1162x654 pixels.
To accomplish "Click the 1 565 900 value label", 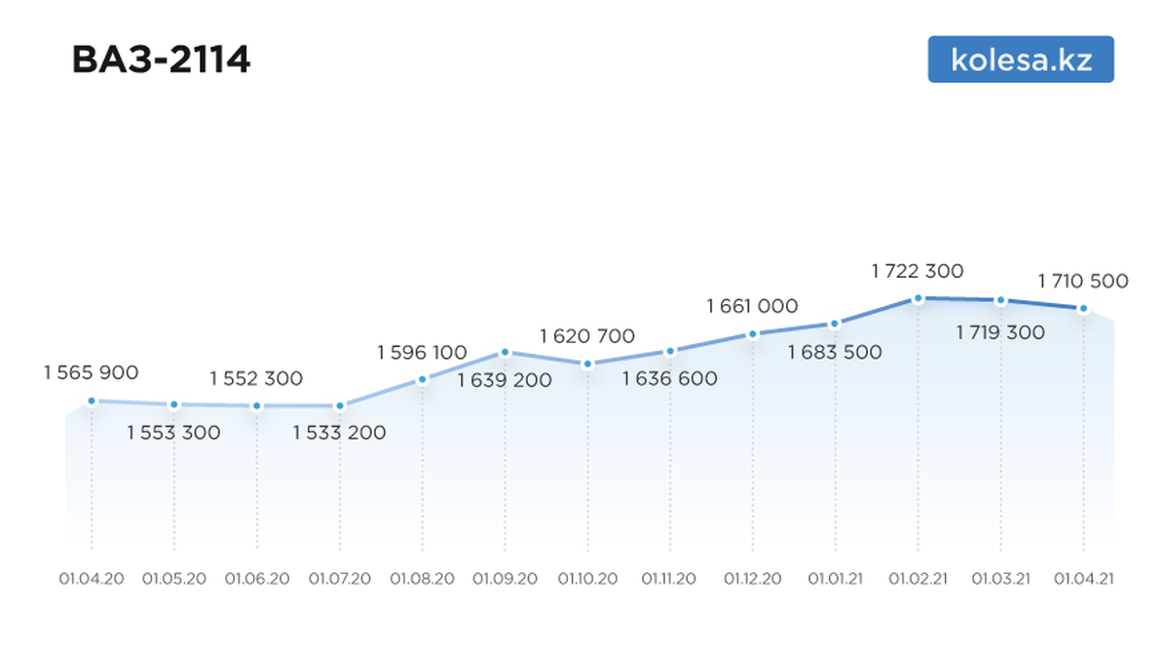I will [x=92, y=372].
